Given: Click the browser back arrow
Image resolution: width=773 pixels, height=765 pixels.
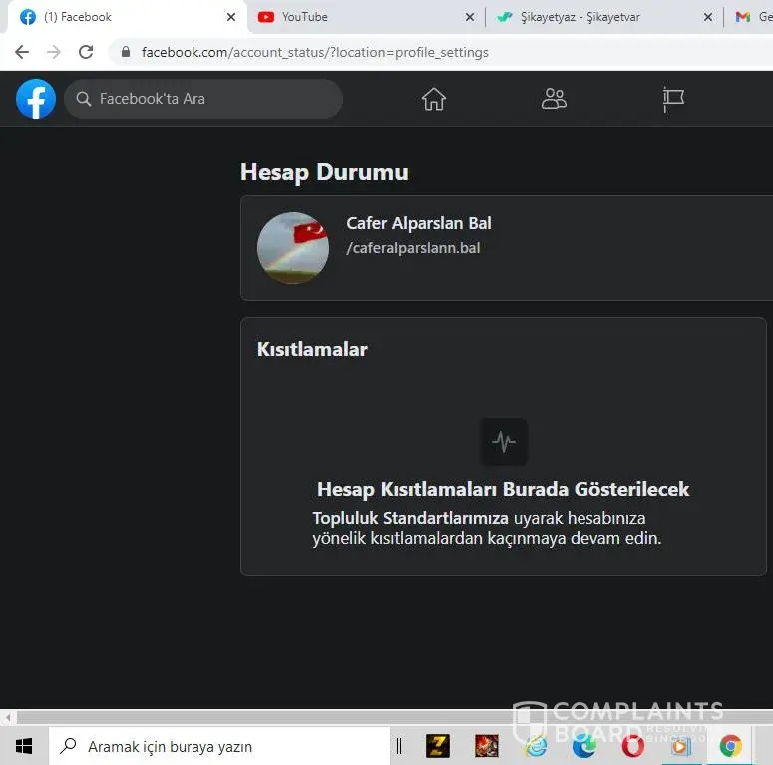Looking at the screenshot, I should [22, 52].
